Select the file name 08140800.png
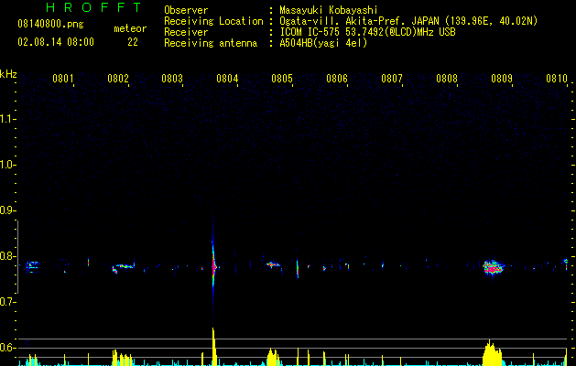This screenshot has width=576, height=366. tap(50, 25)
